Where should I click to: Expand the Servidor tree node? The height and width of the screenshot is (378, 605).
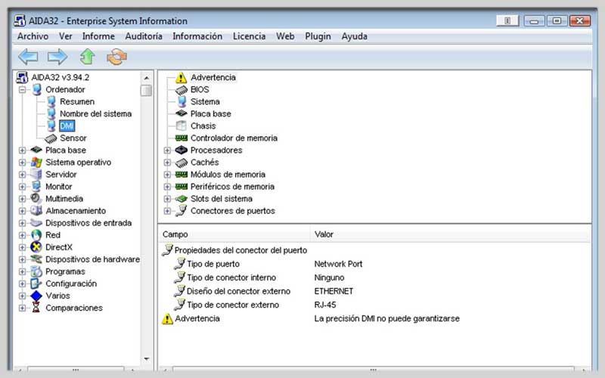coord(23,175)
